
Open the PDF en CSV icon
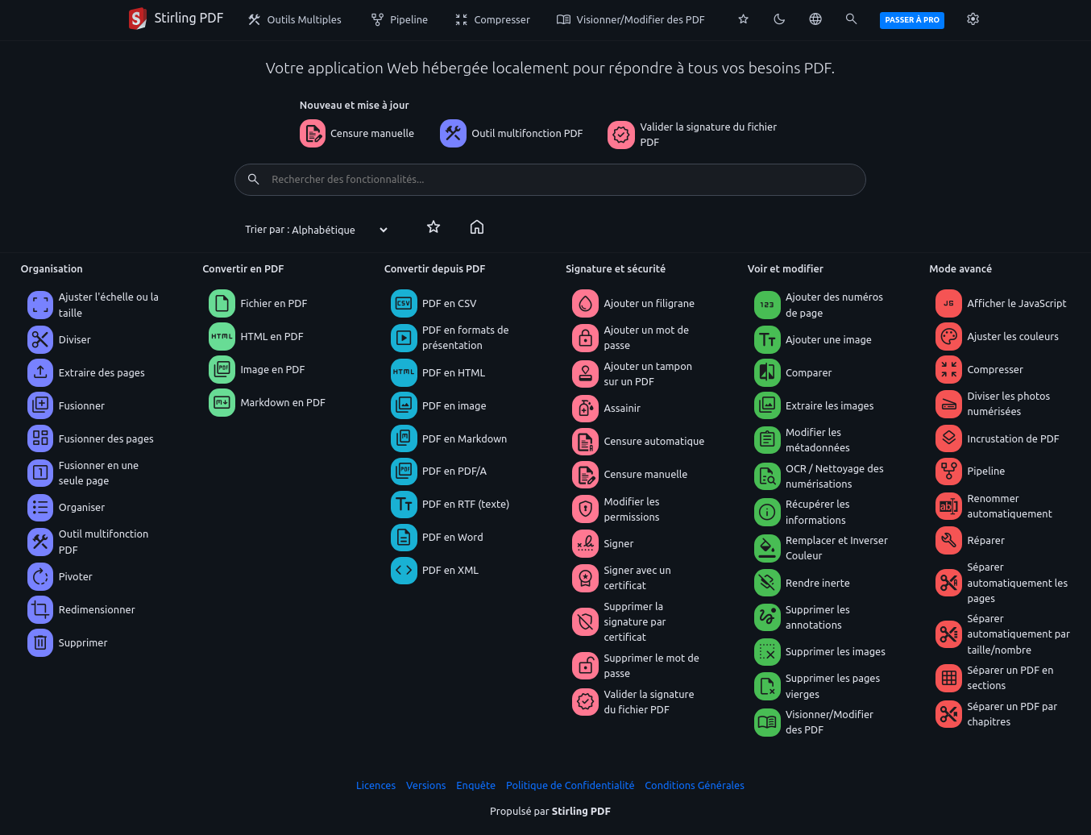(404, 303)
